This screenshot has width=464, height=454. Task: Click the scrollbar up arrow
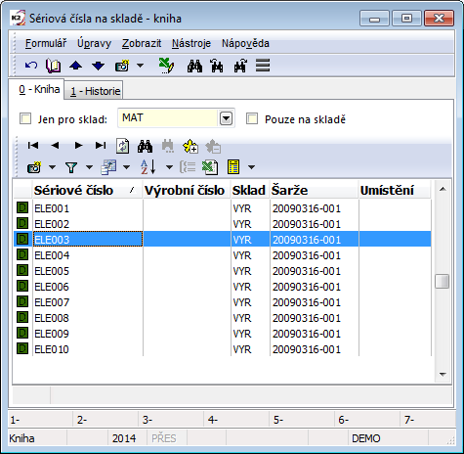443,189
